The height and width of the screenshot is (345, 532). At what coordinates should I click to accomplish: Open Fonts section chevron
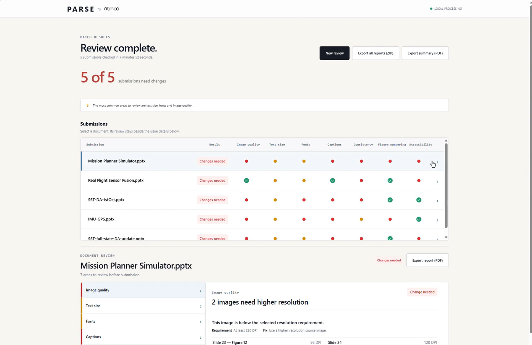(200, 322)
